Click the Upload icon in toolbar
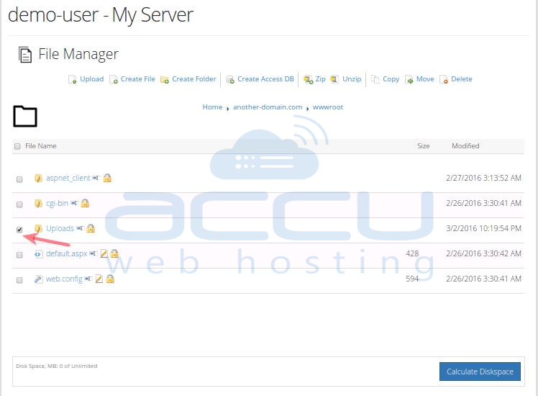 73,80
